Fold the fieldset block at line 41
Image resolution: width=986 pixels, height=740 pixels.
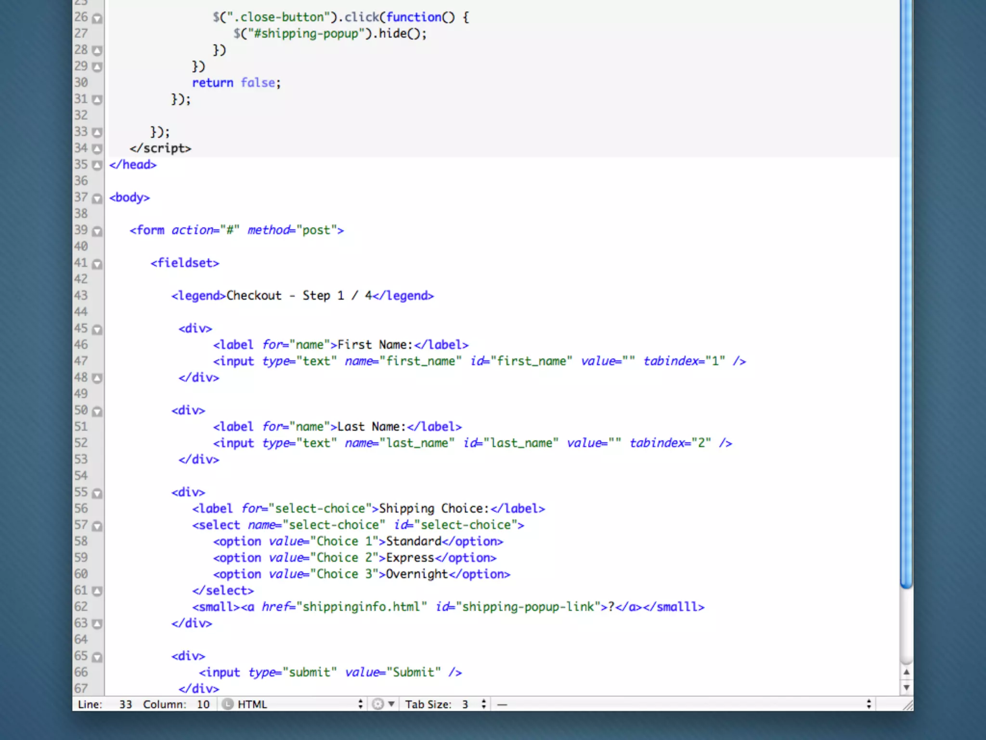(x=97, y=264)
